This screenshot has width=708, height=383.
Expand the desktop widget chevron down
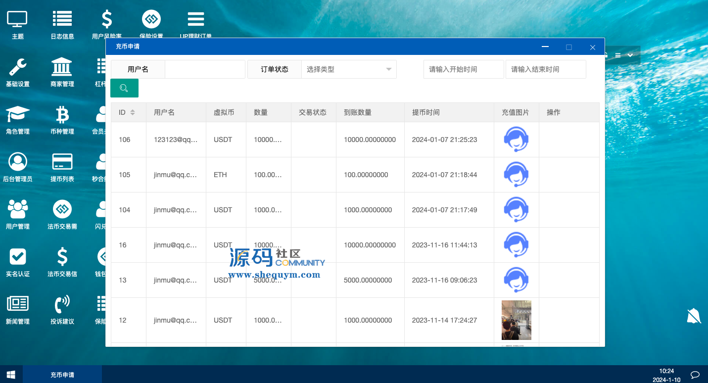(630, 55)
